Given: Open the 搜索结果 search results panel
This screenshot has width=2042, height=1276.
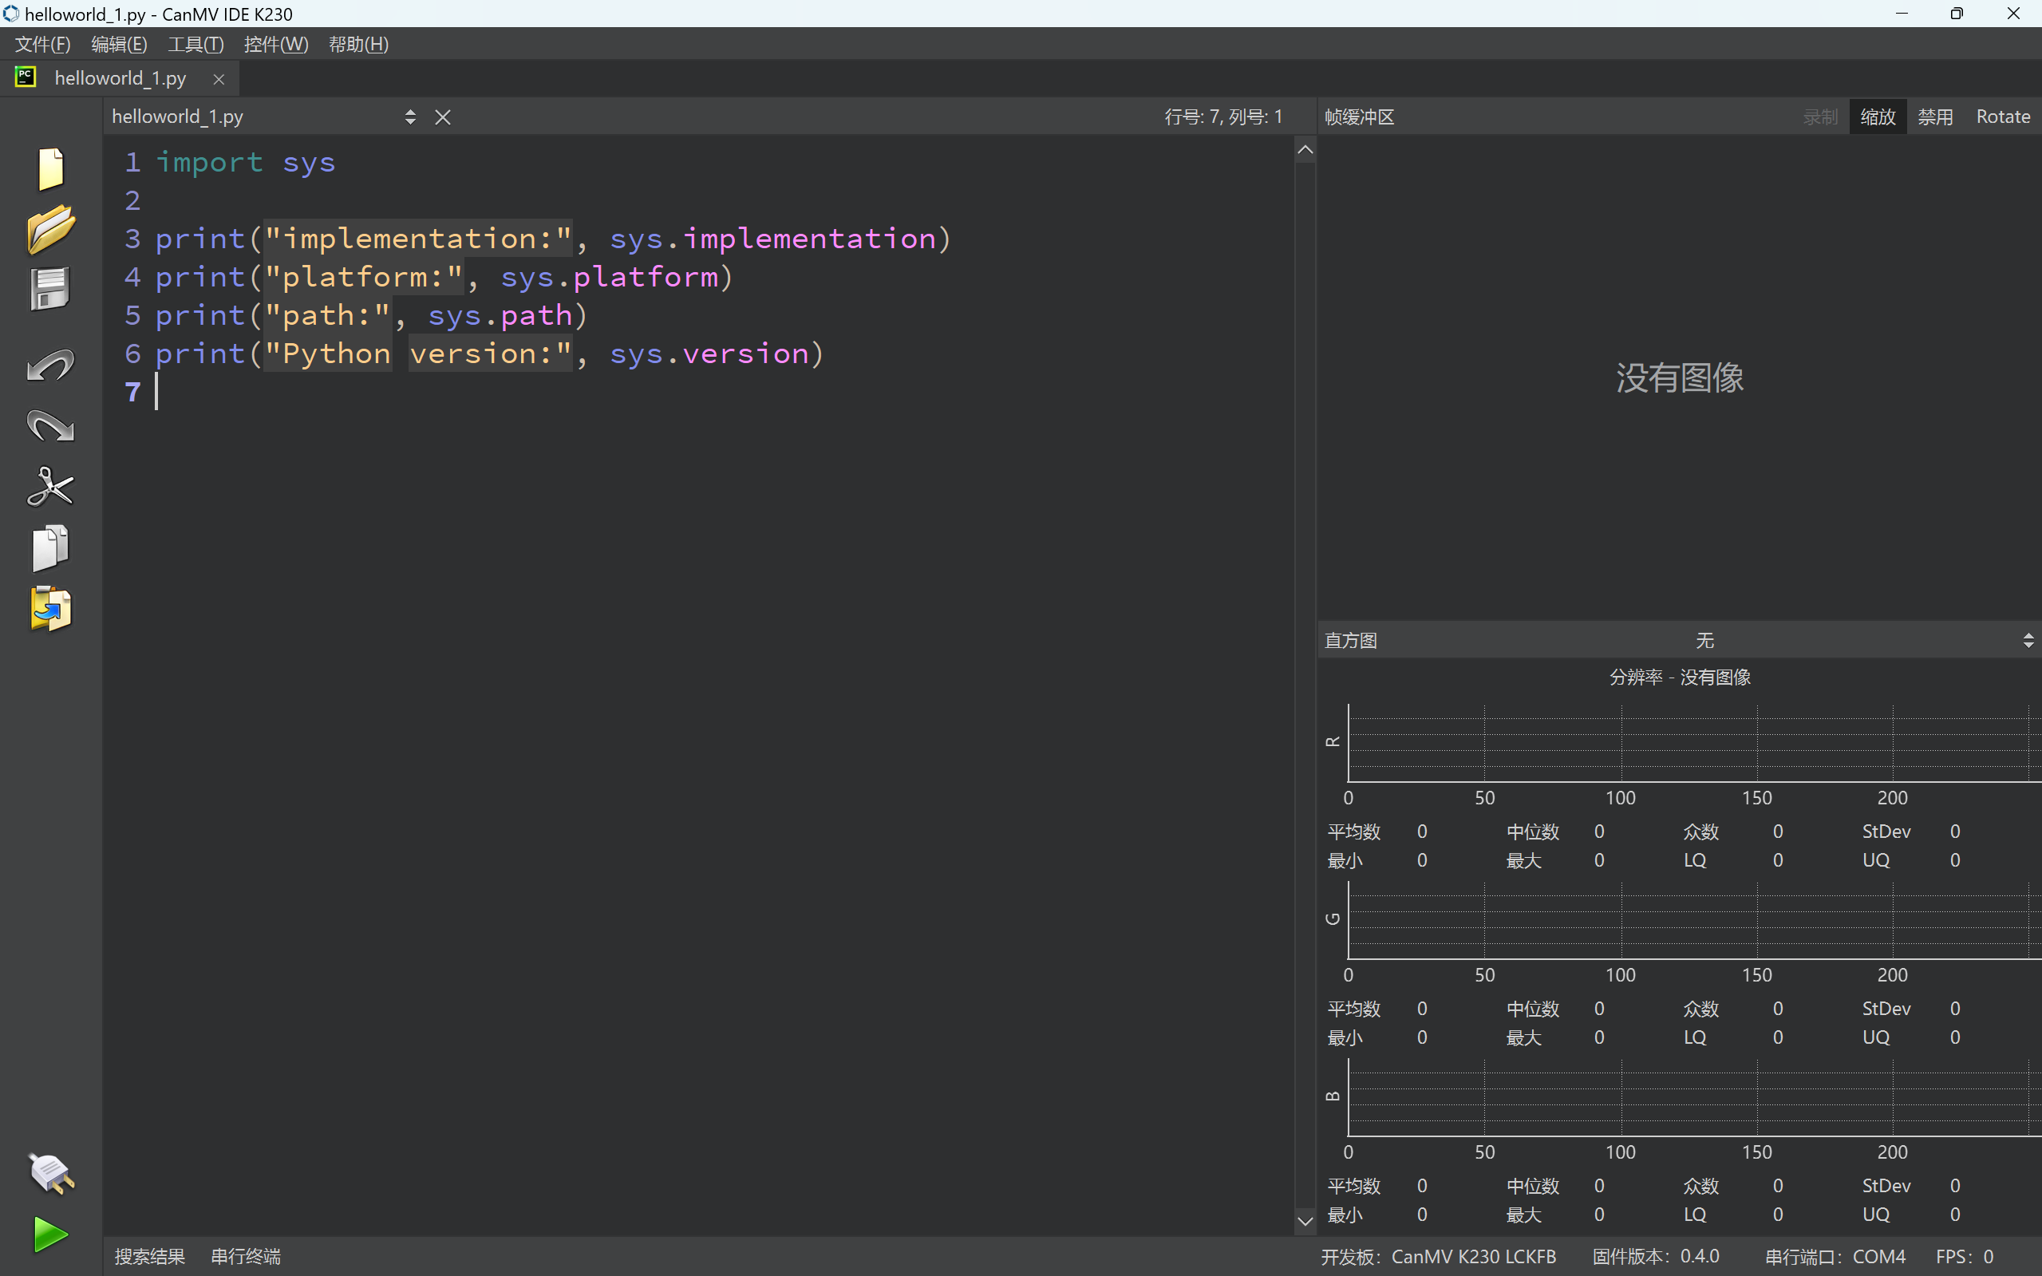Looking at the screenshot, I should [149, 1256].
